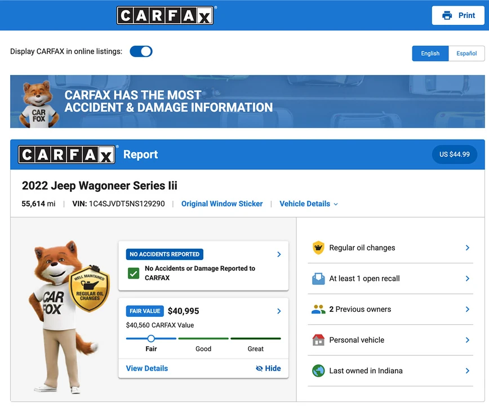Click the $40,560 CARFAX Value text
This screenshot has height=406, width=489.
click(160, 325)
